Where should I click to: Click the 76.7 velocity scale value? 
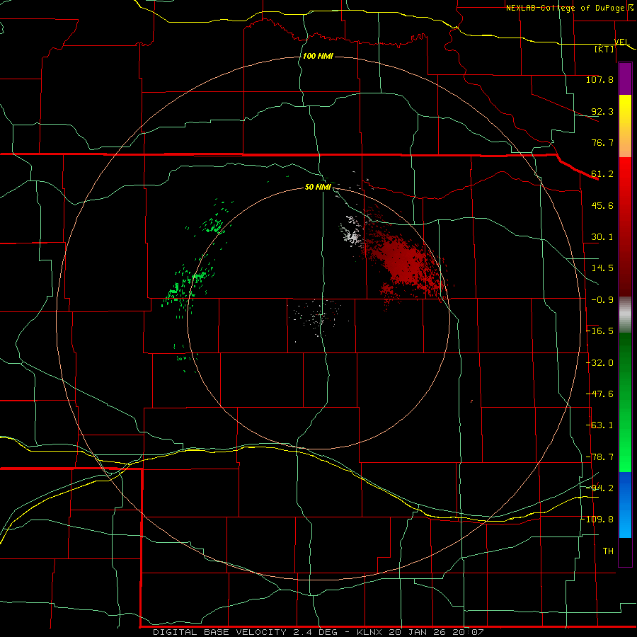(x=602, y=142)
